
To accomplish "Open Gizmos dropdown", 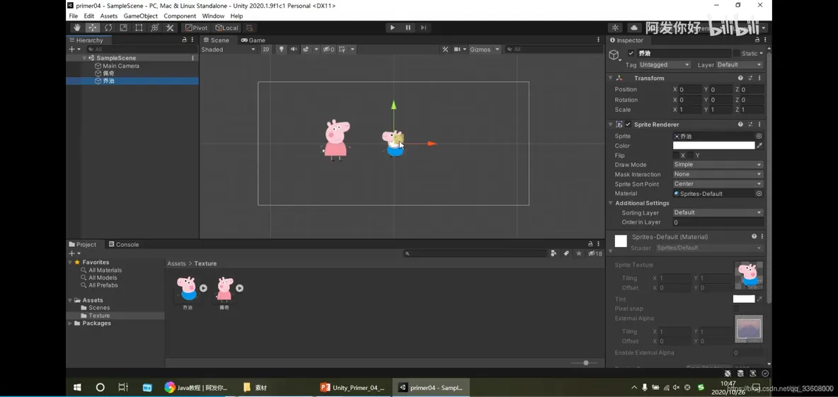I will tap(484, 49).
